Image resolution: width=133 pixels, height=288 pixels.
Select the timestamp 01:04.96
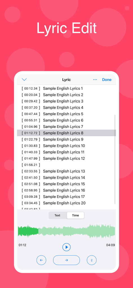[x=31, y=127]
